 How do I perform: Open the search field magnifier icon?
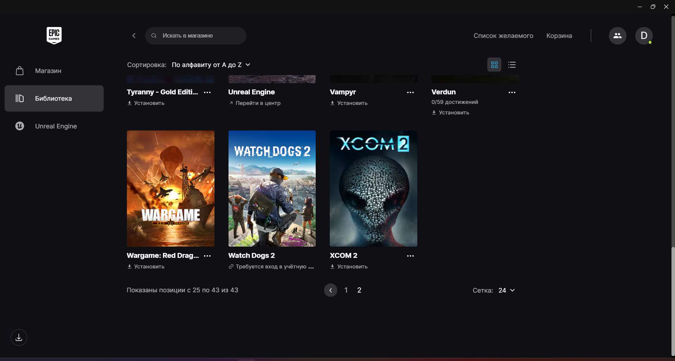[154, 35]
